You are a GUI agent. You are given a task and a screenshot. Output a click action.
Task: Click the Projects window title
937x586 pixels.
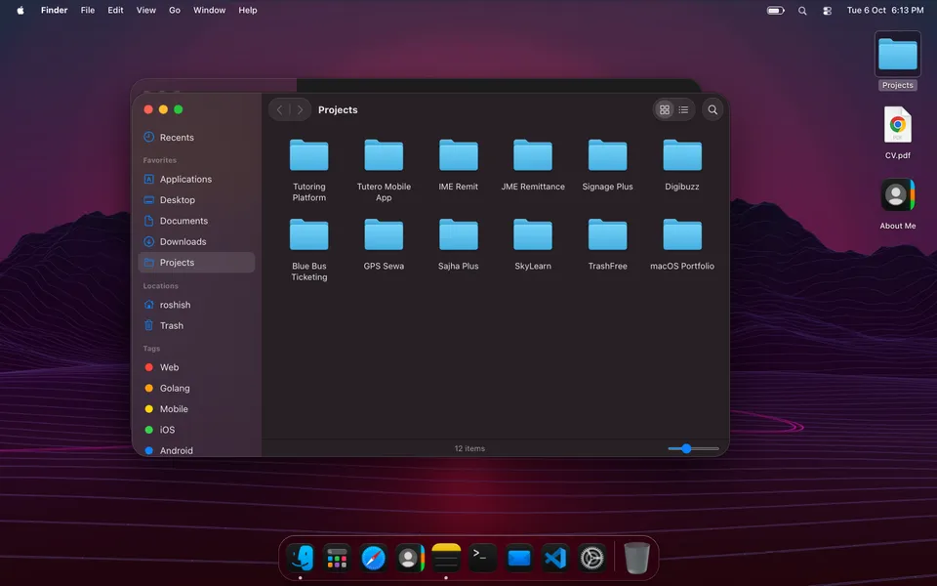(x=338, y=110)
